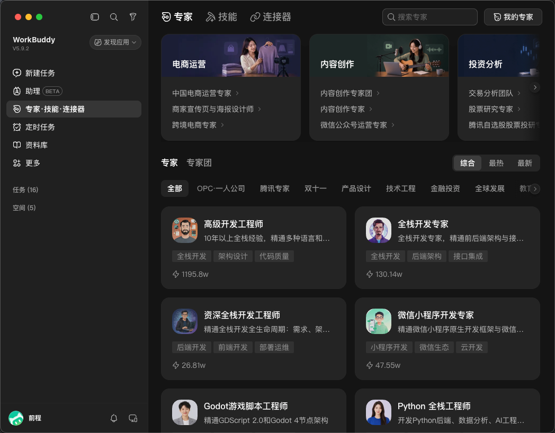555x433 pixels.
Task: Open 中国电商运营专家 link
Action: click(x=205, y=93)
